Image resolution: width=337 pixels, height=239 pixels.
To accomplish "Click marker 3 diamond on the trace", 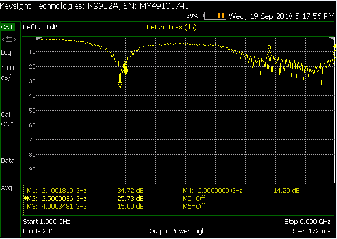I will pyautogui.click(x=269, y=54).
